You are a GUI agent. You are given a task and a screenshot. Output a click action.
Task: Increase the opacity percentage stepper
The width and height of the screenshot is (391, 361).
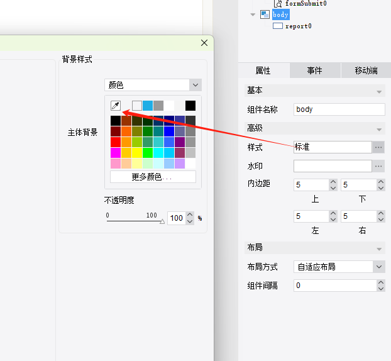[190, 215]
